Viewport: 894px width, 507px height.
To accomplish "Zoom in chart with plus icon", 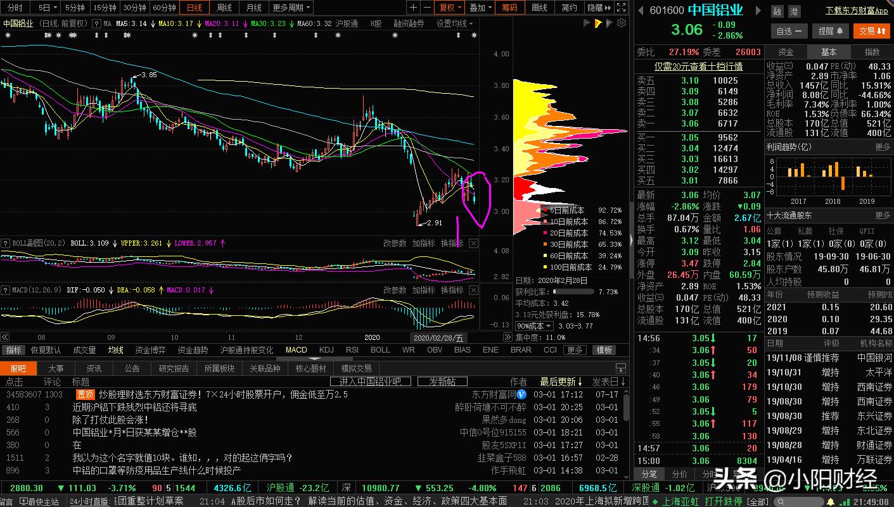I will click(x=414, y=8).
